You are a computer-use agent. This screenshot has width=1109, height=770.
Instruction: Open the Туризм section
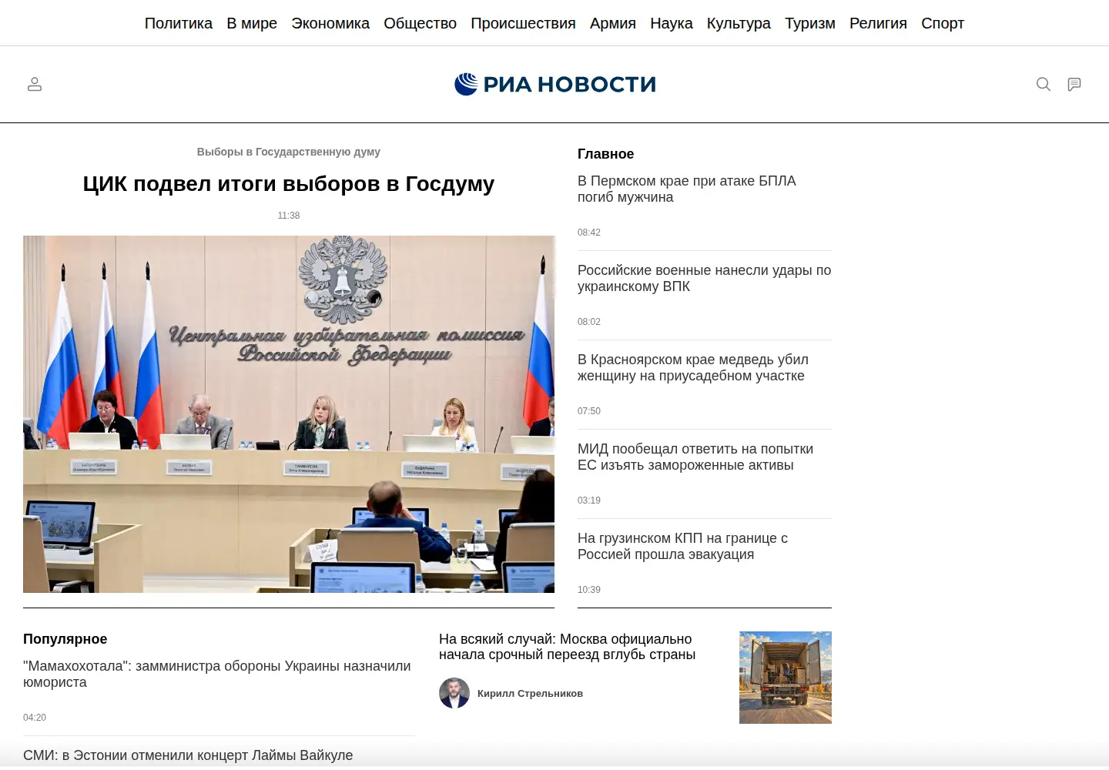click(810, 23)
